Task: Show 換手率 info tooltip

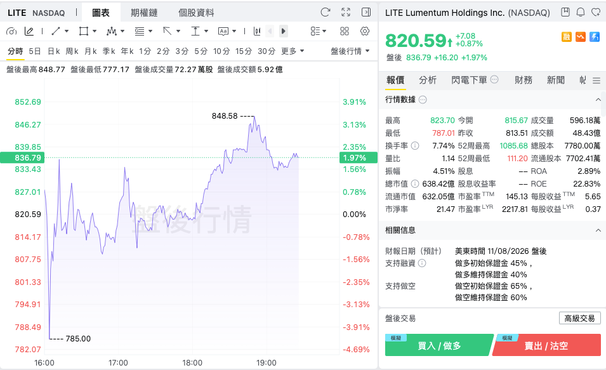Action: coord(415,146)
